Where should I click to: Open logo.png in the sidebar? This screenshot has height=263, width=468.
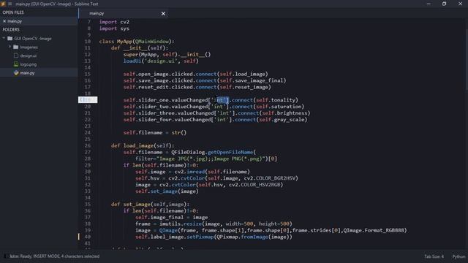point(29,64)
